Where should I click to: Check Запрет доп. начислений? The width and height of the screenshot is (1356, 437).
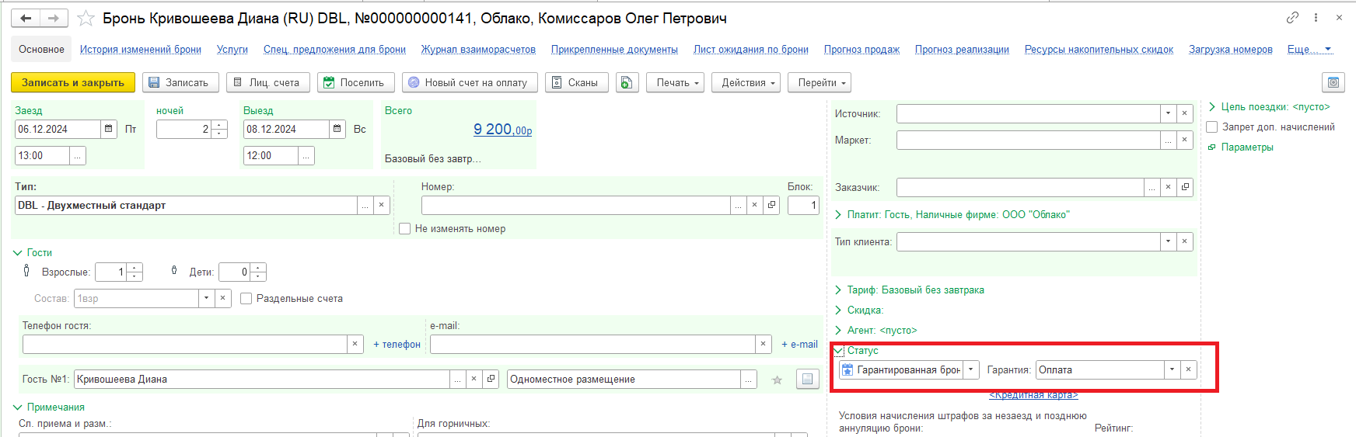click(x=1212, y=127)
